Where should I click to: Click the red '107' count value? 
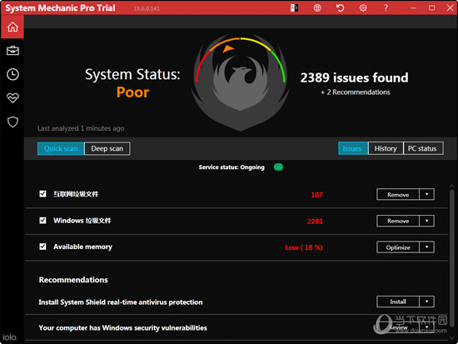tap(317, 195)
